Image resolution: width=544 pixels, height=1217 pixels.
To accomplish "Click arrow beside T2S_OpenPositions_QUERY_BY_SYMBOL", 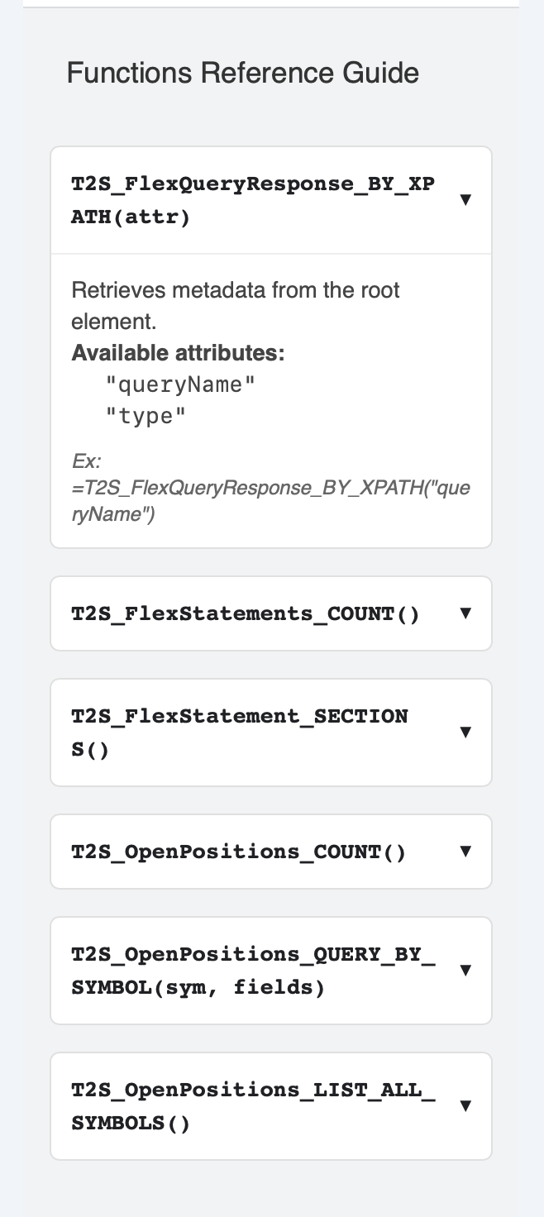I will pos(465,971).
